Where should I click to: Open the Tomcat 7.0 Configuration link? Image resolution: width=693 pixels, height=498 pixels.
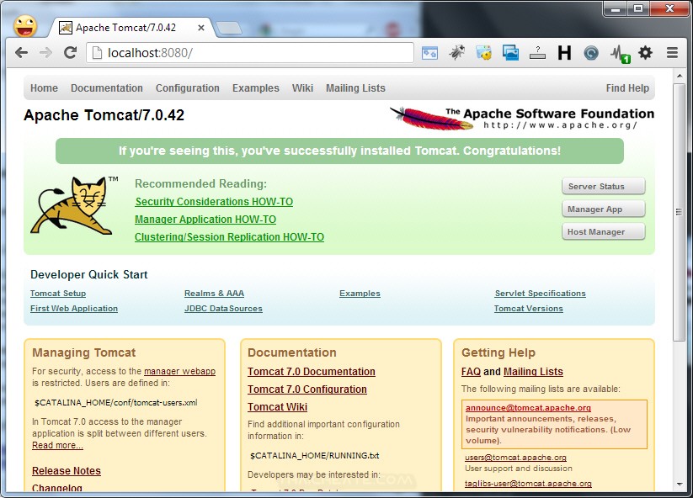pyautogui.click(x=307, y=389)
